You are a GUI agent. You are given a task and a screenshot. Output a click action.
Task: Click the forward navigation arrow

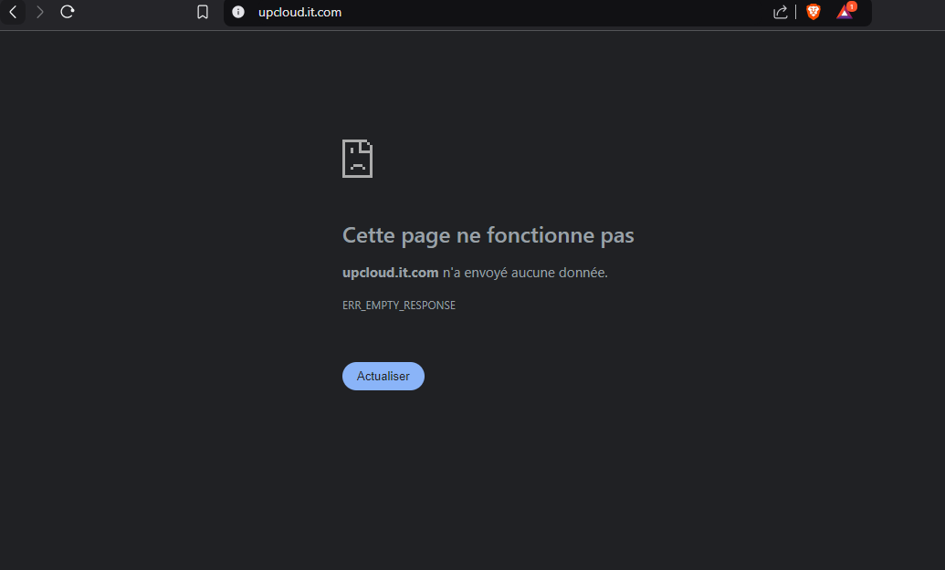pyautogui.click(x=39, y=12)
